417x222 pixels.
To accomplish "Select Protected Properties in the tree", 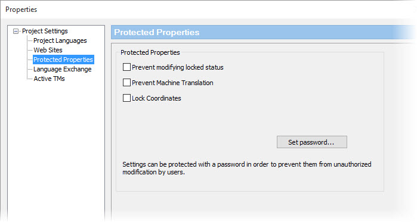I will (63, 60).
